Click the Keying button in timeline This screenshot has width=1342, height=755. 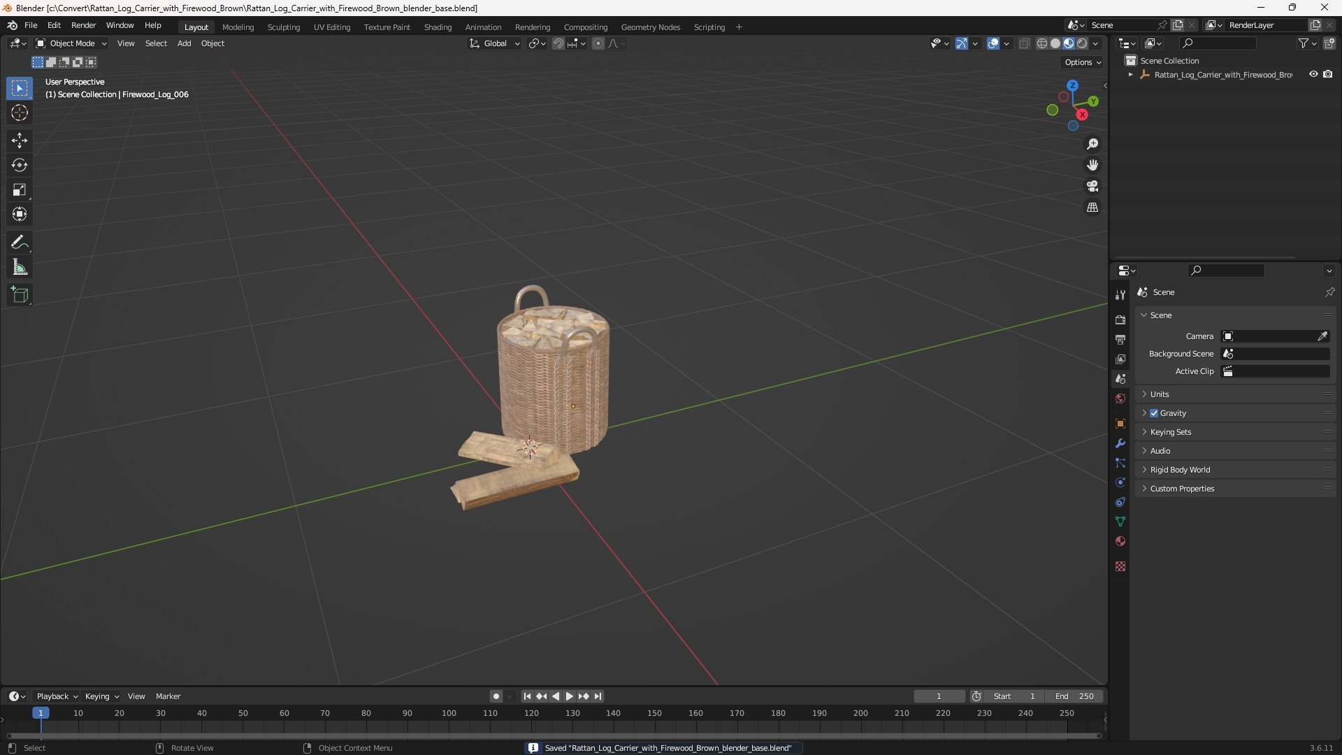(x=102, y=696)
